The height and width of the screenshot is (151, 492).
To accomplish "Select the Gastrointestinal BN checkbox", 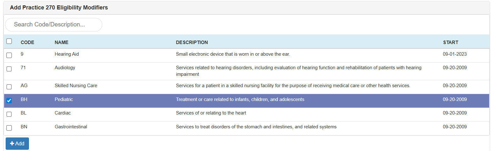I will [x=9, y=128].
